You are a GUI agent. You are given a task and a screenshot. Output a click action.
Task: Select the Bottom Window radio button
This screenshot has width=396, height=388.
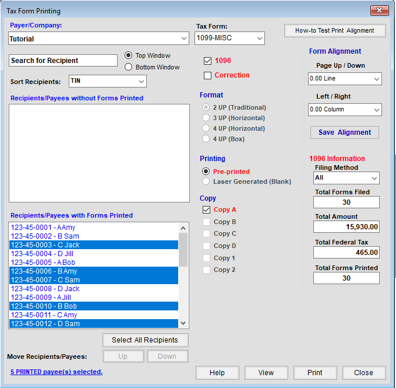129,67
